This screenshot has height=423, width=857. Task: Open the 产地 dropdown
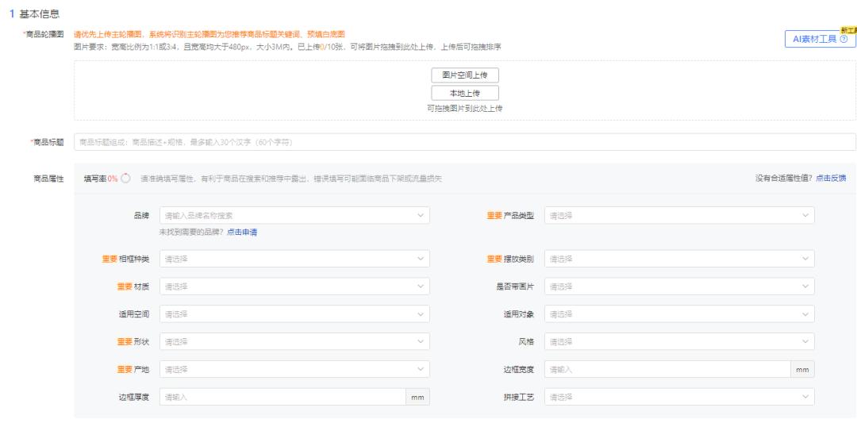coord(294,370)
